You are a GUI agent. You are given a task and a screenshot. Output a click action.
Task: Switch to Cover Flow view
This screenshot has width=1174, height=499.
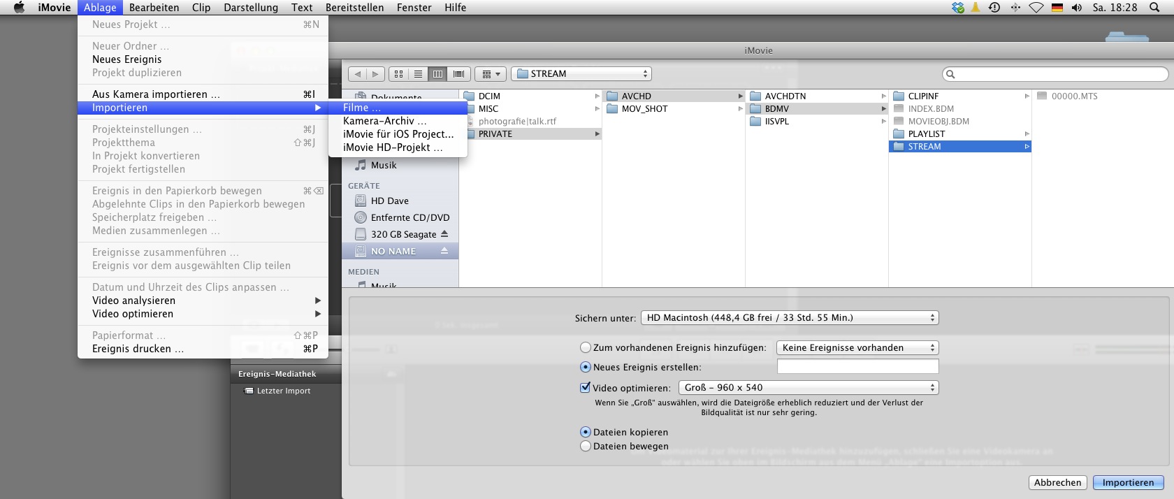coord(458,74)
